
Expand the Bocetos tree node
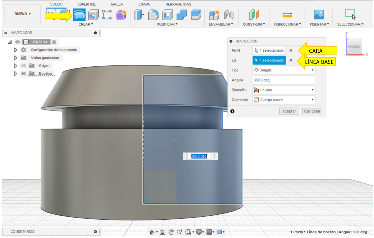(16, 73)
